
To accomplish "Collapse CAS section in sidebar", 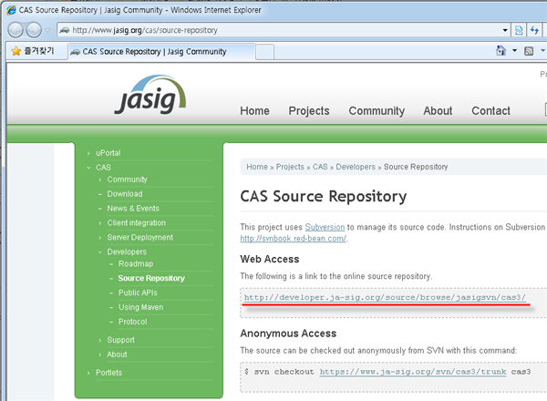I will coord(103,168).
